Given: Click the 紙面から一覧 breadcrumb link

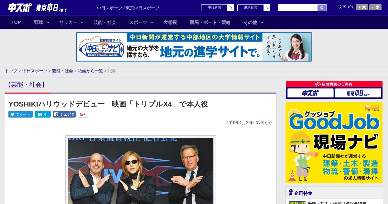Looking at the screenshot, I should [x=90, y=71].
